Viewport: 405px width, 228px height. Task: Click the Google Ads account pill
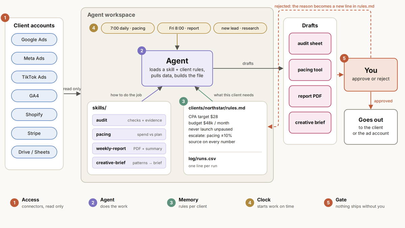click(34, 40)
